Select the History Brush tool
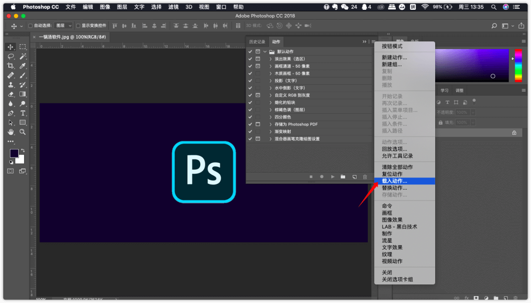Viewport: 531px width, 303px height. click(x=23, y=85)
